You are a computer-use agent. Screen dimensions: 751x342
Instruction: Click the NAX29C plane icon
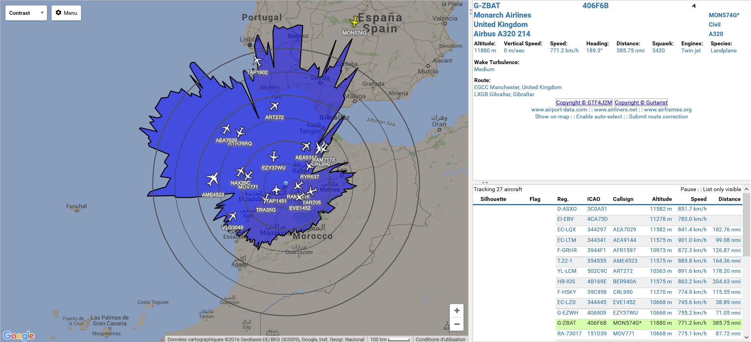[240, 172]
